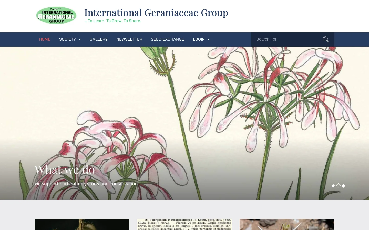Image resolution: width=369 pixels, height=230 pixels.
Task: Open the International Geraniaceae Group title link
Action: (x=156, y=13)
